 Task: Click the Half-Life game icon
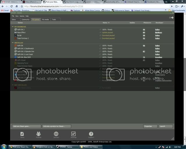coord(15,45)
